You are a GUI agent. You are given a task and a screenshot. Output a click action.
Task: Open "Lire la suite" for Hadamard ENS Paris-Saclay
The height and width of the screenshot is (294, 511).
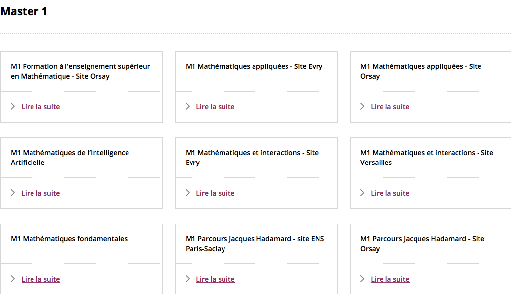tap(215, 279)
